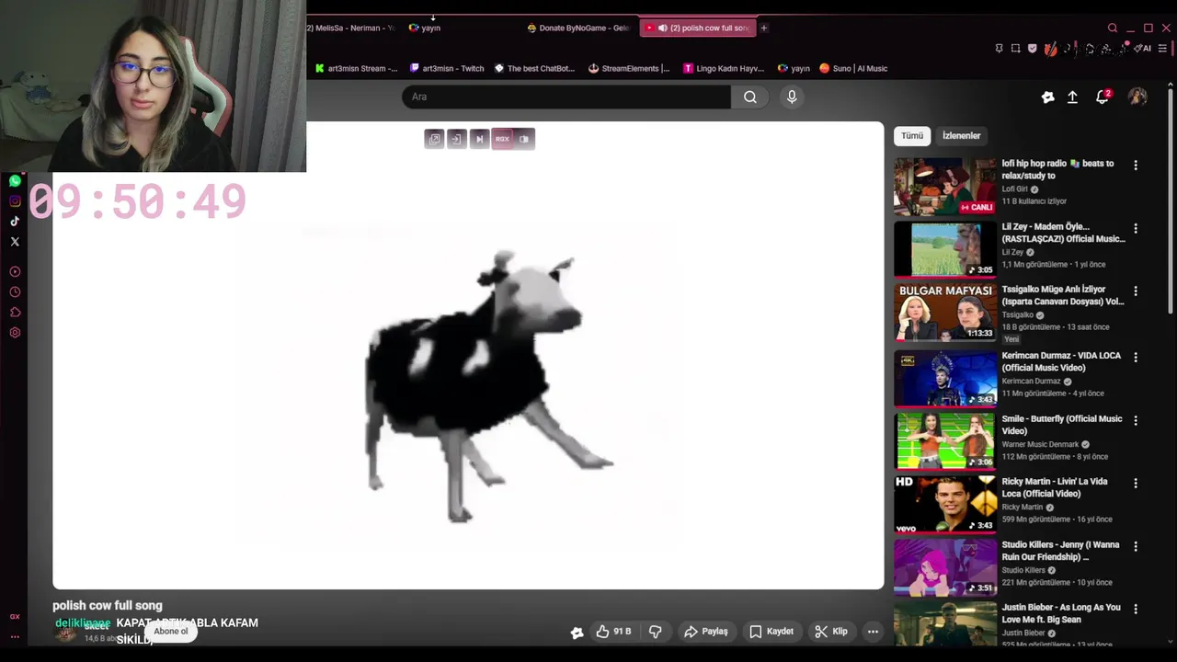Click the browser pin toolbar icon
Viewport: 1177px width, 662px height.
point(1000,49)
